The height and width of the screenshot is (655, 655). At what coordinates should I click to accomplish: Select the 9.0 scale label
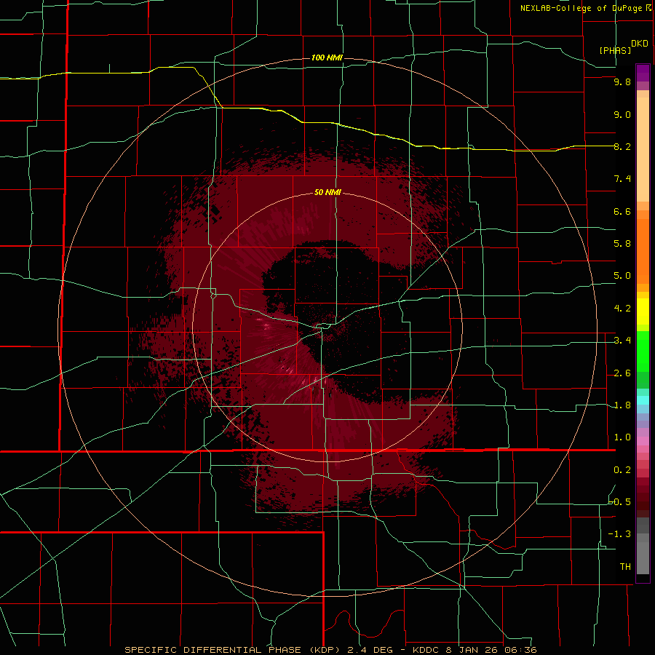click(x=622, y=114)
